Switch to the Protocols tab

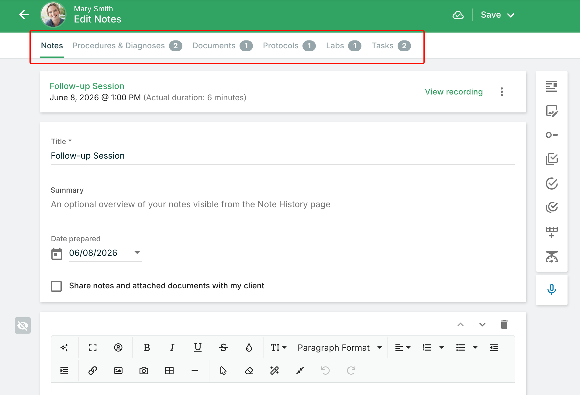coord(289,46)
